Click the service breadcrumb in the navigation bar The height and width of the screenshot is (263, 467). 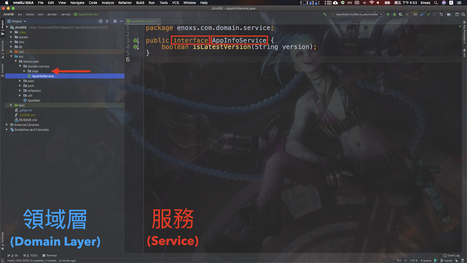[66, 14]
